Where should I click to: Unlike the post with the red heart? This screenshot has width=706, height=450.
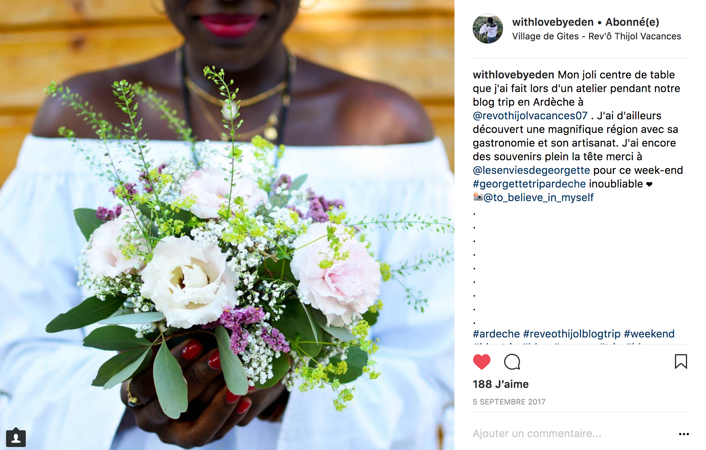click(481, 362)
